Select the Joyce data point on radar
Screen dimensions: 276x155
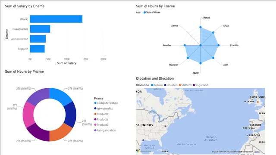coord(201,63)
